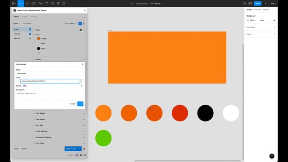288x162 pixels.
Task: Select the Pen tool
Action: pyautogui.click(x=40, y=3)
